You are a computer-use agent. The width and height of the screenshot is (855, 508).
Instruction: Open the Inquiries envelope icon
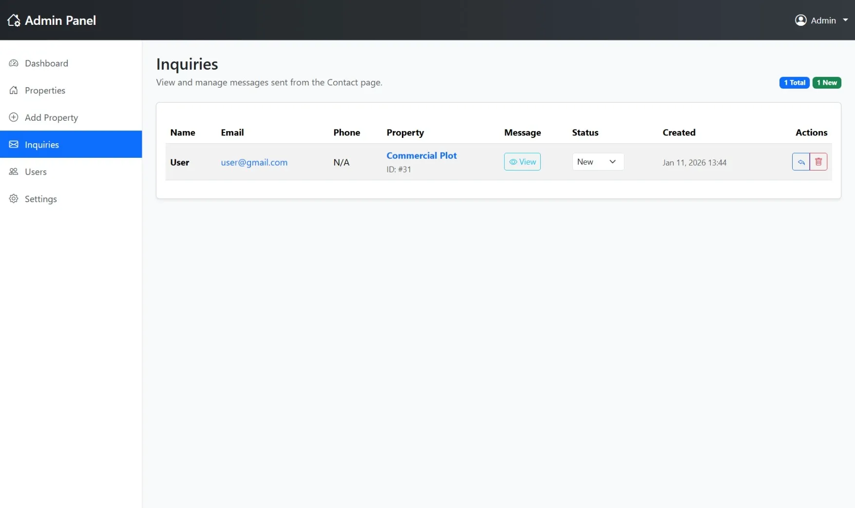pos(14,144)
